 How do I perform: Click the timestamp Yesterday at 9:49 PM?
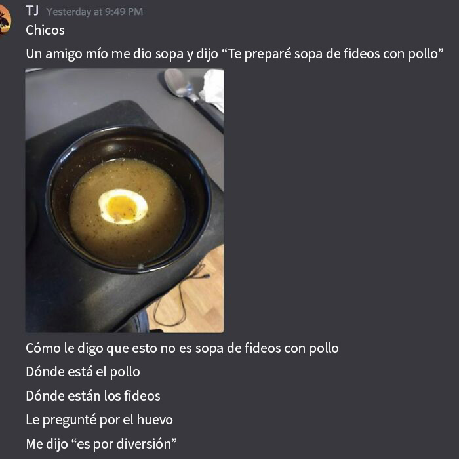coord(94,12)
